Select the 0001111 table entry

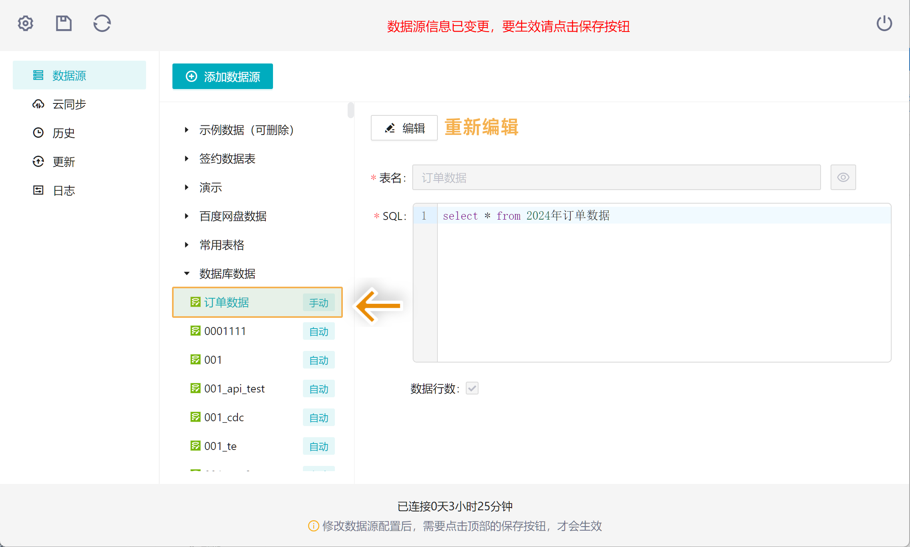(257, 331)
